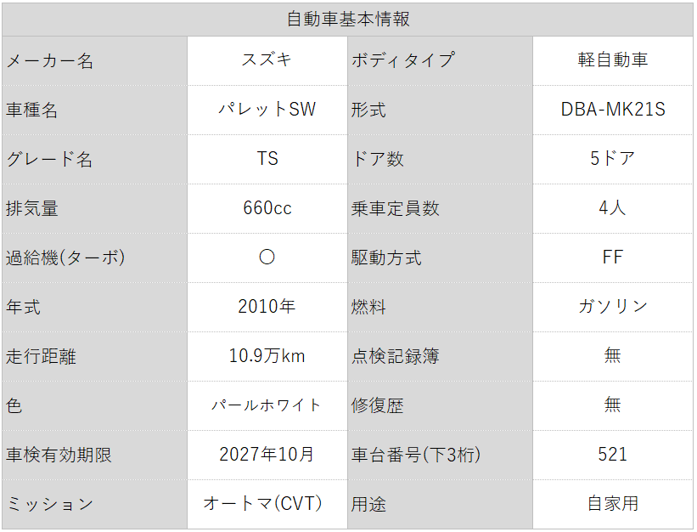Select the 軽自動車 body type cell
The image size is (697, 532).
[612, 60]
